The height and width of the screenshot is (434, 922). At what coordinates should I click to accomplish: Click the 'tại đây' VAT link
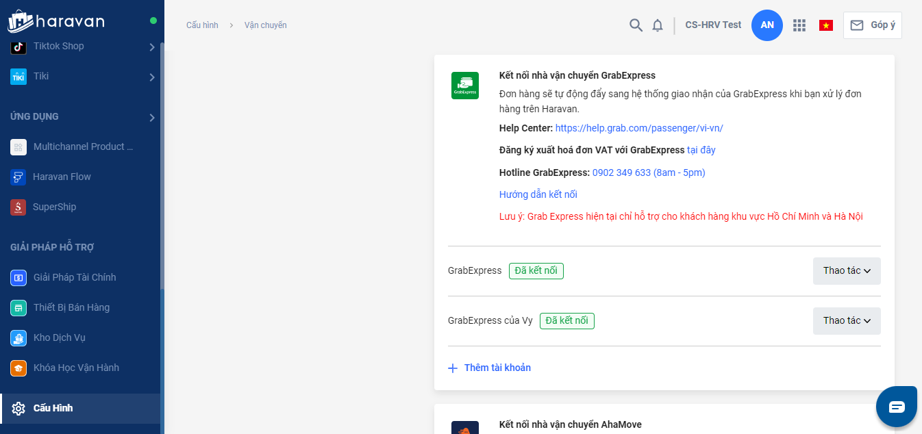coord(701,150)
